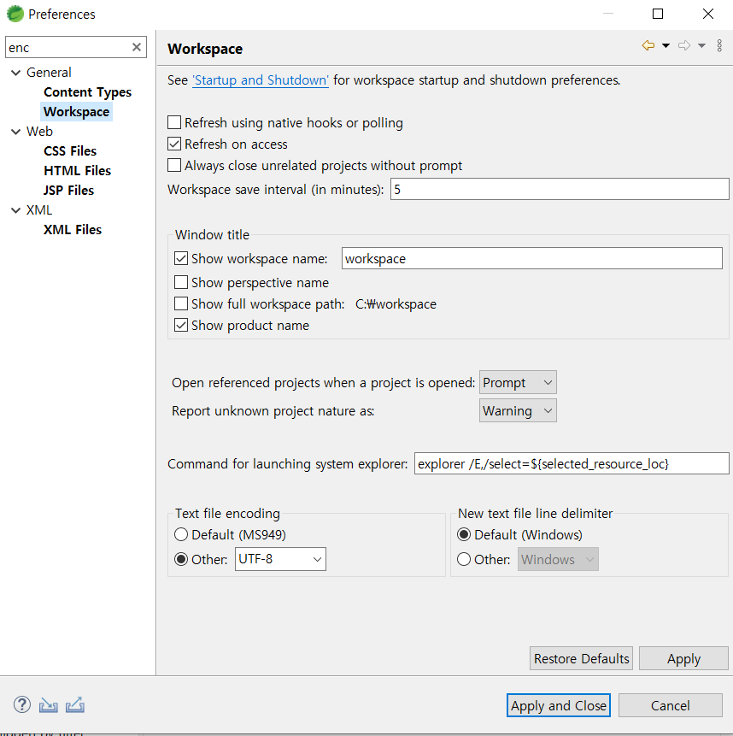Expand the Web tree category
This screenshot has width=733, height=736.
17,131
